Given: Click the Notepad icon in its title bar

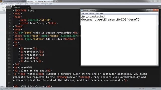Looking at the screenshot, I should [x=82, y=10].
